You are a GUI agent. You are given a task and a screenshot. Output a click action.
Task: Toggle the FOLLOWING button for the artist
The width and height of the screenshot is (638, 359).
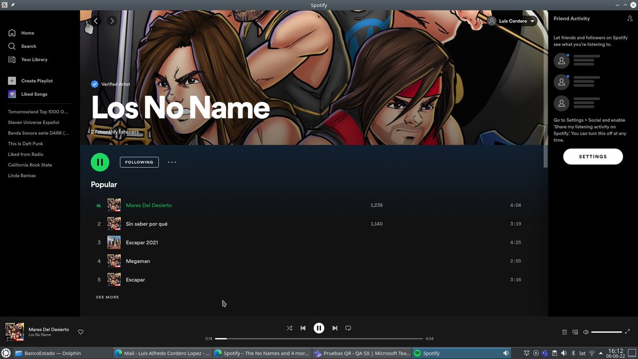pos(139,162)
